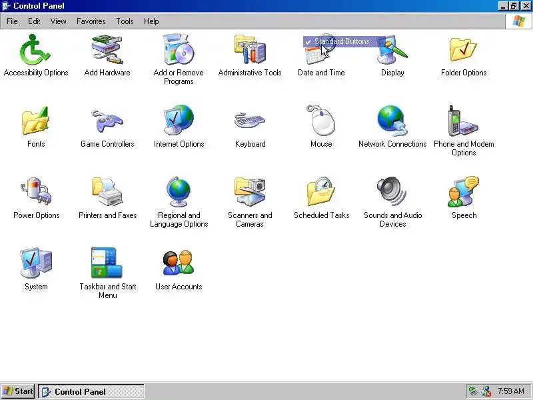Click the Control Panel title bar icon

(x=6, y=6)
